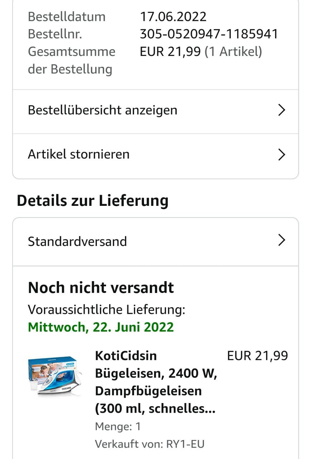311x459 pixels.
Task: Open KotiCidsin Bügeleisen product title link
Action: click(x=156, y=382)
